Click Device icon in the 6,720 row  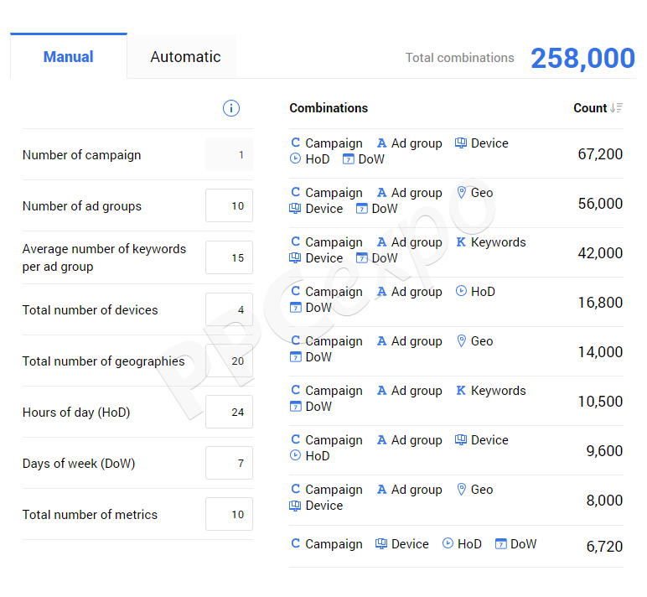[381, 543]
